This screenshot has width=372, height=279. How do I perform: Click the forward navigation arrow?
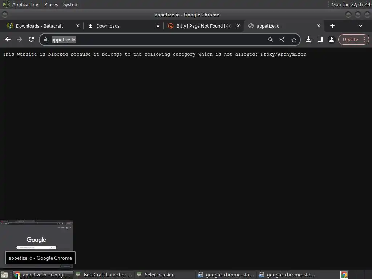coord(20,39)
